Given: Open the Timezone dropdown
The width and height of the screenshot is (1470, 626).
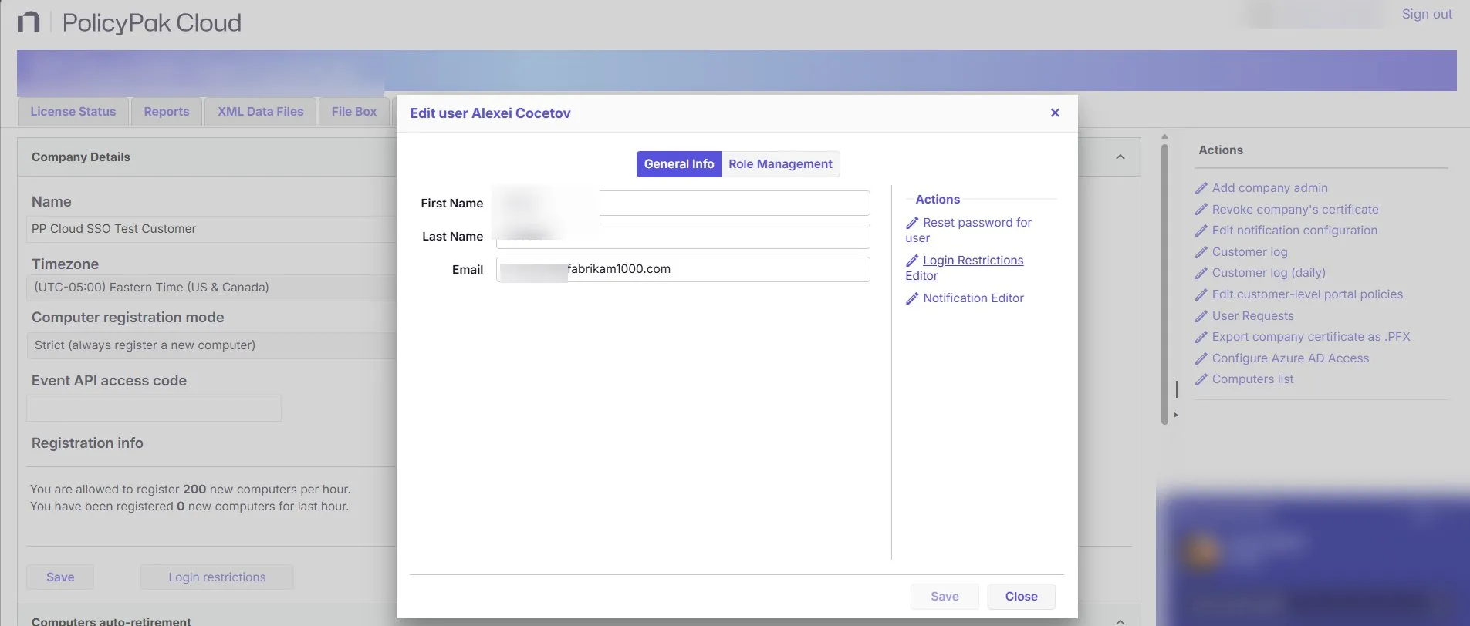Looking at the screenshot, I should 212,288.
